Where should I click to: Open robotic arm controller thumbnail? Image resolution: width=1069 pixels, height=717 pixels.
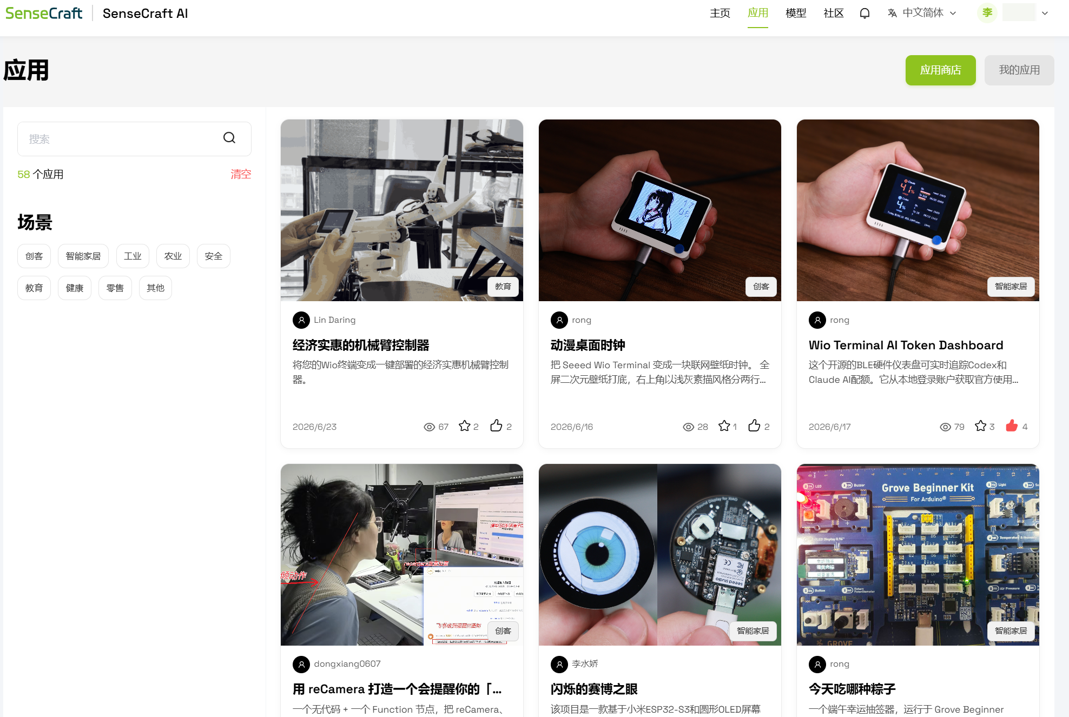pyautogui.click(x=402, y=210)
